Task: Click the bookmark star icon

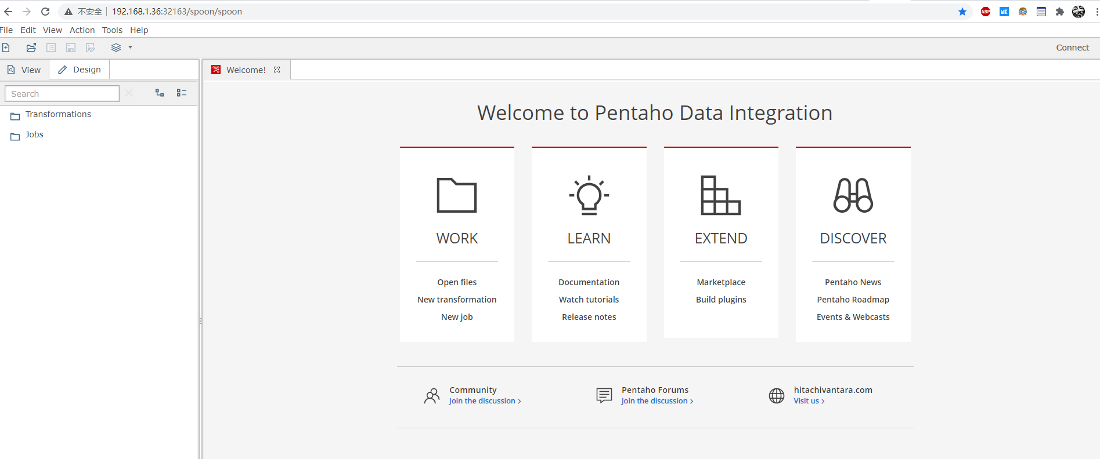Action: pos(962,12)
